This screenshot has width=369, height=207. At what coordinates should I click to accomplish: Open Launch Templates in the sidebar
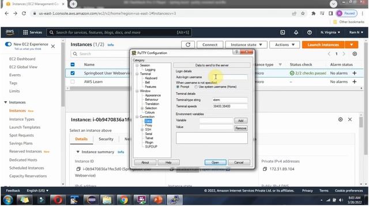click(25, 127)
